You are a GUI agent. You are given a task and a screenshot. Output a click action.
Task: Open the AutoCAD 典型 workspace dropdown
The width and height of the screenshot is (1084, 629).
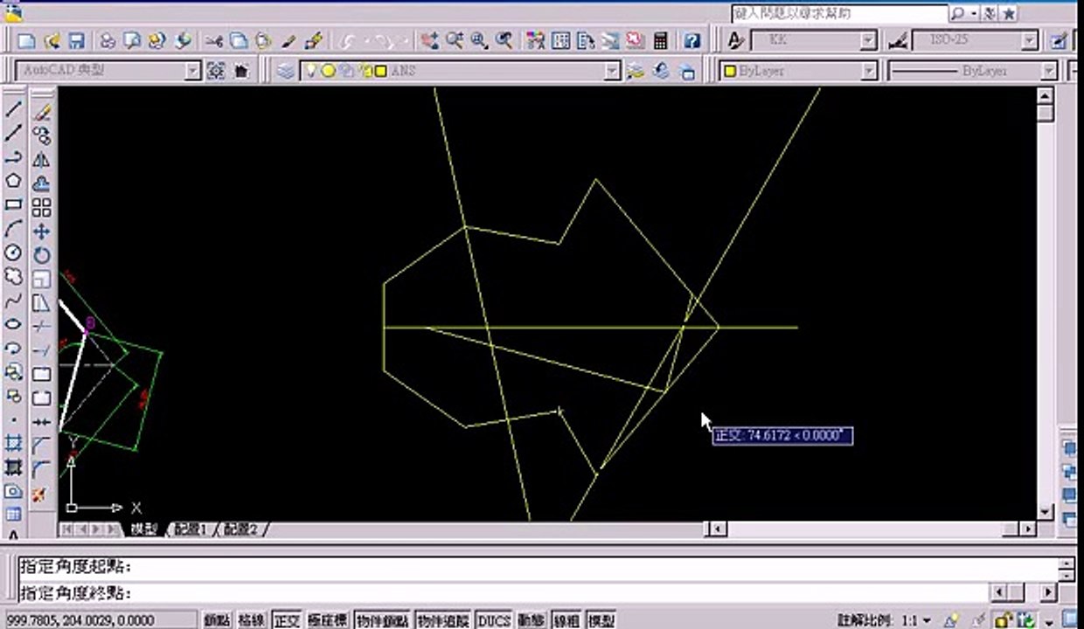[193, 71]
